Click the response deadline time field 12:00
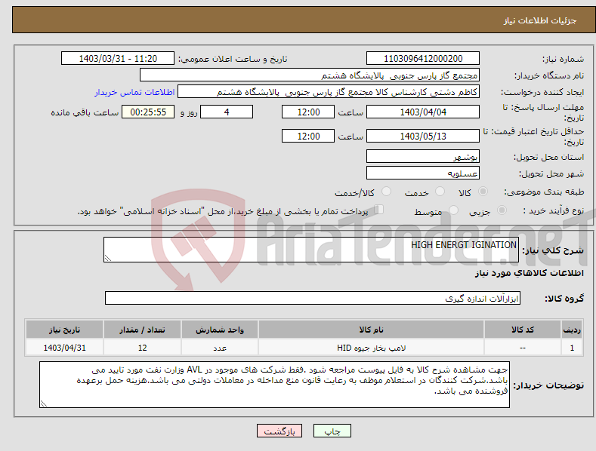Viewport: 596px width, 451px height. pos(308,112)
